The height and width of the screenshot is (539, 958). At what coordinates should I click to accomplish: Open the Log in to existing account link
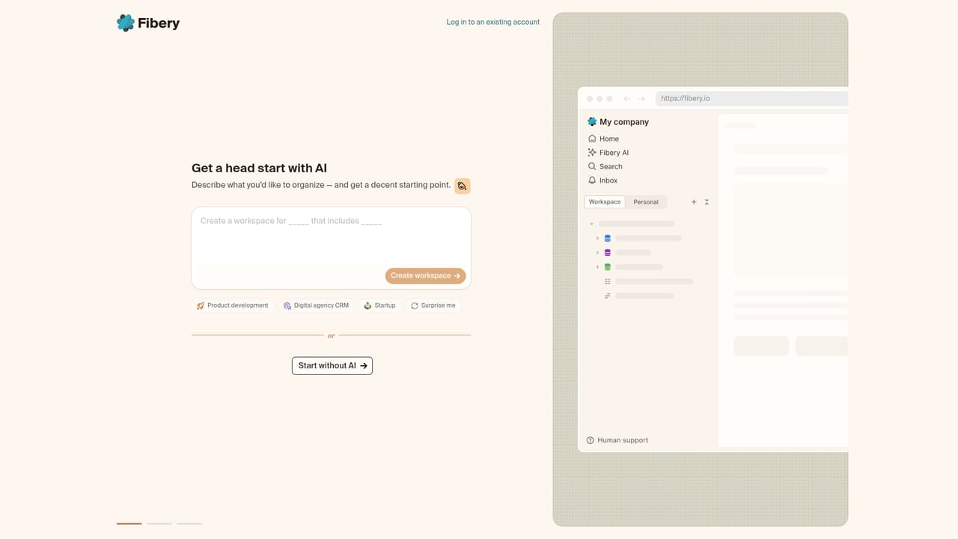493,22
